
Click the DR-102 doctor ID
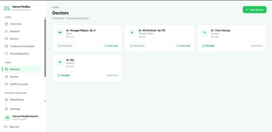pyautogui.click(x=70, y=37)
